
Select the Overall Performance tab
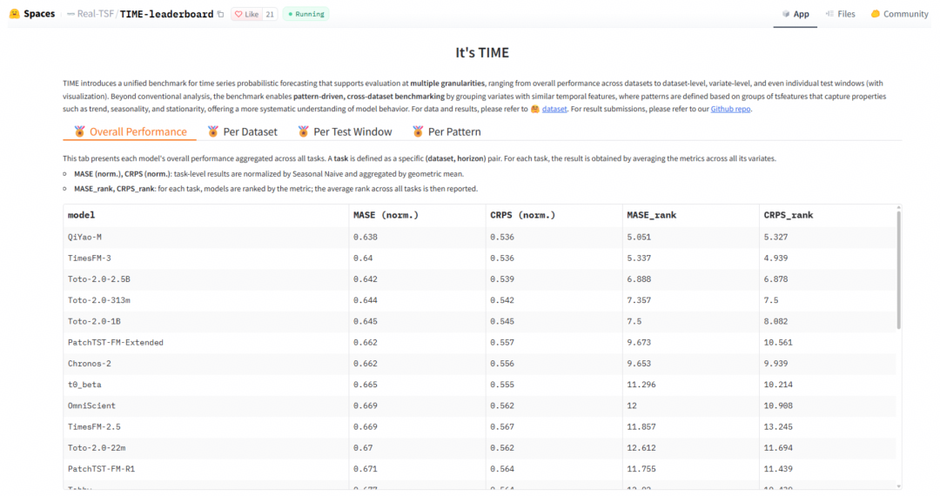pos(130,131)
